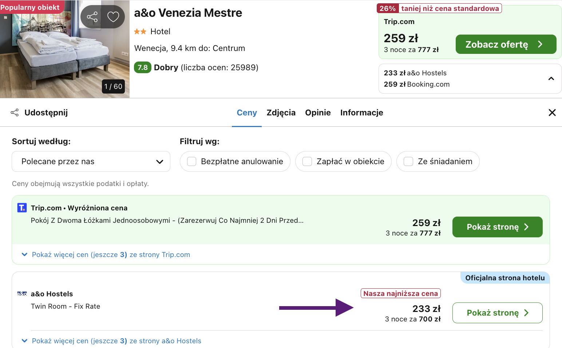Open the Polecane przez nas sort dropdown
This screenshot has width=562, height=348.
91,161
